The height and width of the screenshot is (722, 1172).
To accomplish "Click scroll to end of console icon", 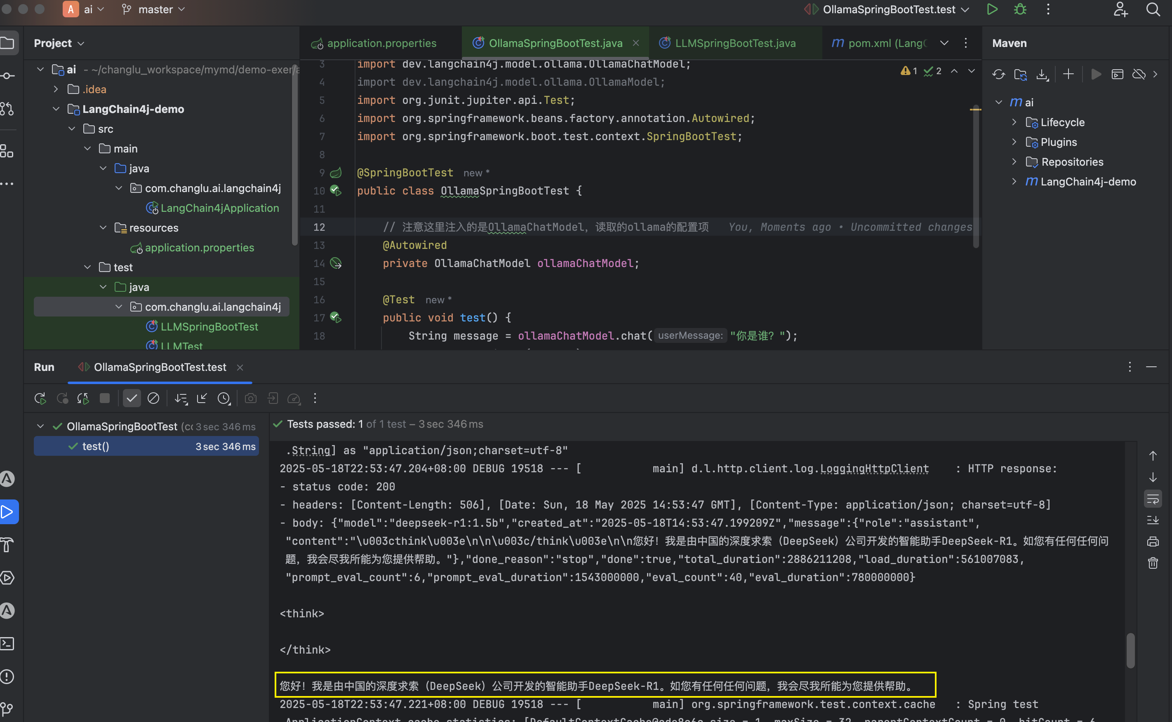I will tap(1153, 520).
